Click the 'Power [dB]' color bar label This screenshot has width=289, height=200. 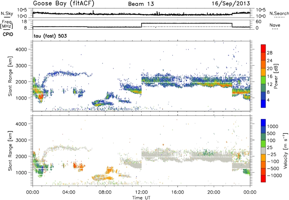coord(276,76)
